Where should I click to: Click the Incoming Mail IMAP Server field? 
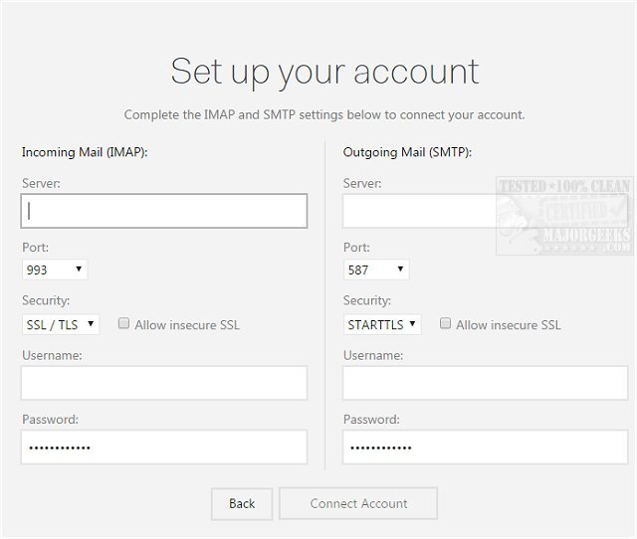(x=164, y=211)
